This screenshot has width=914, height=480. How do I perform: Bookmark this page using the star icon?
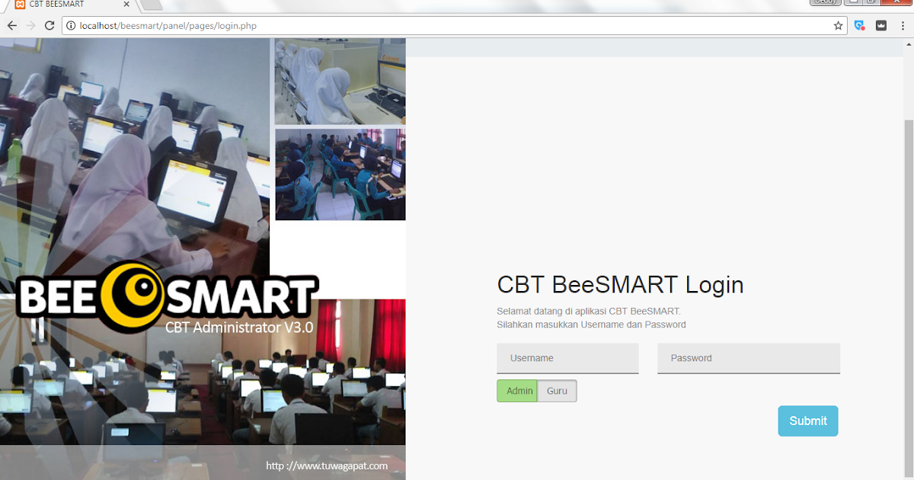pos(838,25)
